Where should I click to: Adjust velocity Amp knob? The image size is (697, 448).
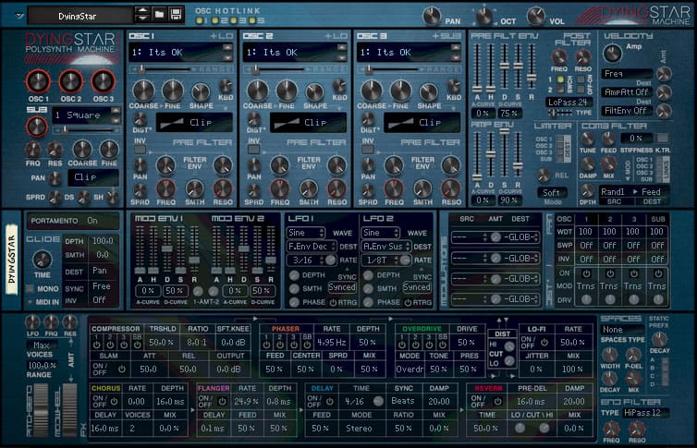tap(612, 54)
